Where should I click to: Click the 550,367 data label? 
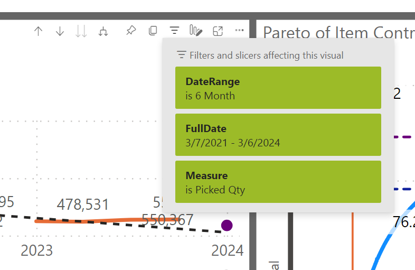tap(168, 220)
